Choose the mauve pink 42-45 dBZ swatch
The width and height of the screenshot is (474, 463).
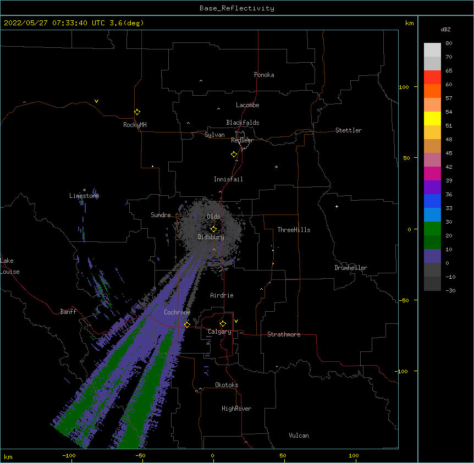(432, 160)
